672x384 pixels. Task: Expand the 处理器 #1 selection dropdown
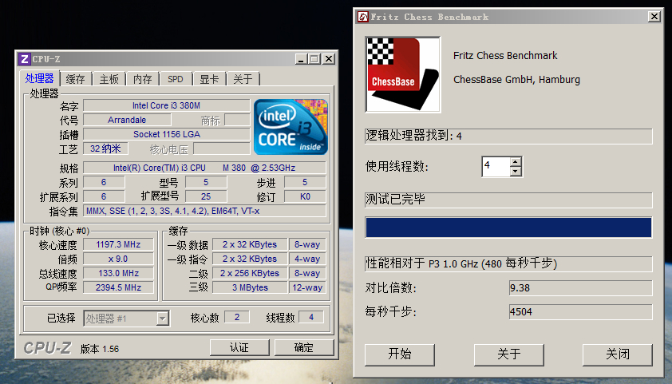pos(162,319)
